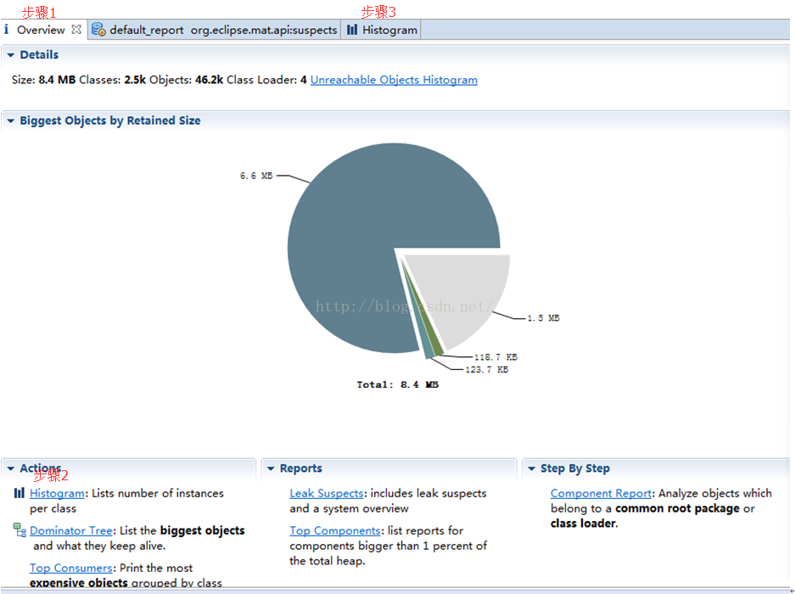795x594 pixels.
Task: Click the '118.7 KB' chart label
Action: 495,357
